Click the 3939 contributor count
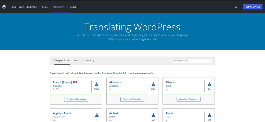This screenshot has height=122, width=265. (97, 89)
